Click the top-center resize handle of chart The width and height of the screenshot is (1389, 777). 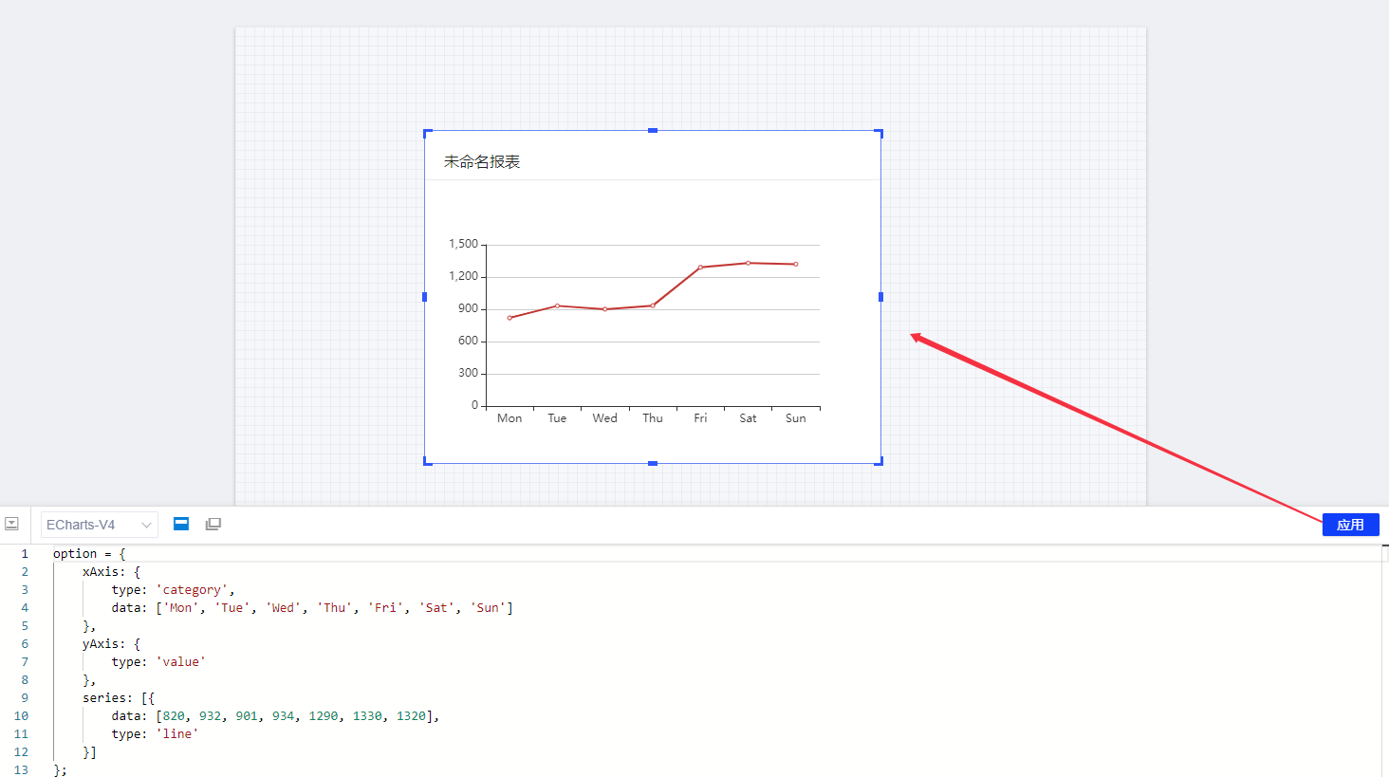click(653, 131)
